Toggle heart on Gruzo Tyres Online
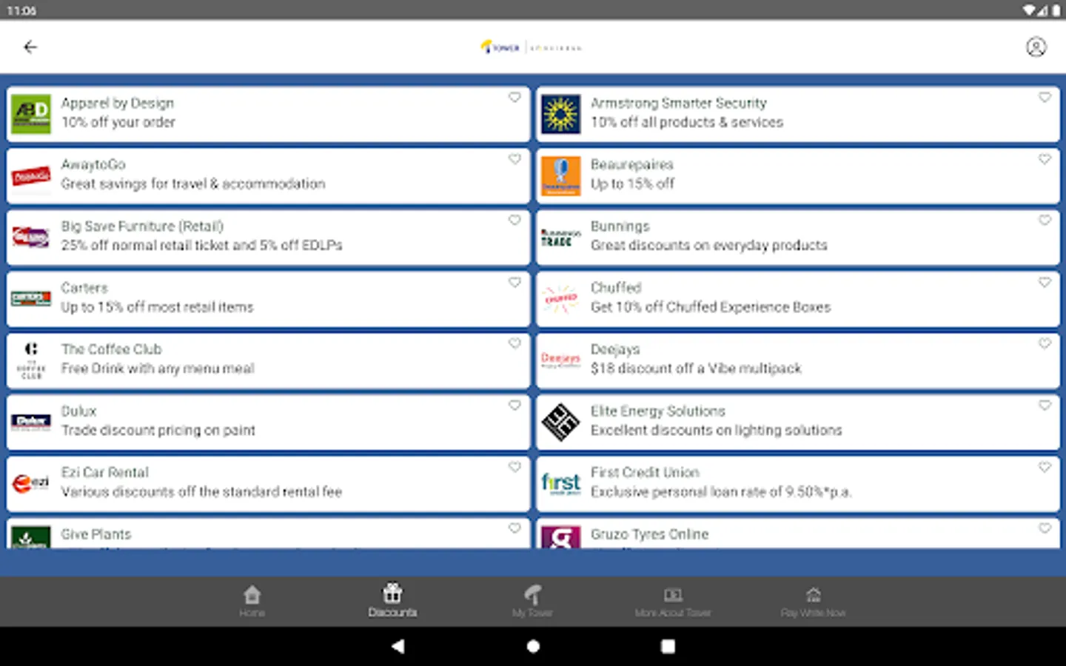 1045,528
